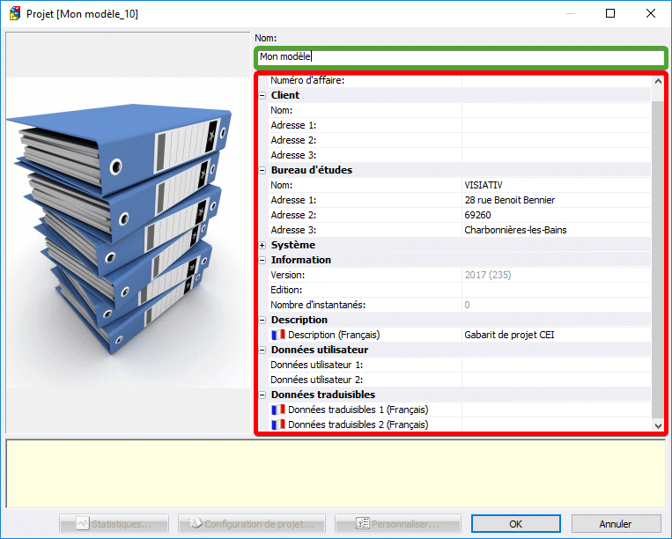Click the Statistiques button

pos(114,523)
